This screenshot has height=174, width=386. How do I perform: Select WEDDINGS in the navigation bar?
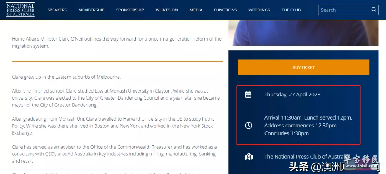259,10
